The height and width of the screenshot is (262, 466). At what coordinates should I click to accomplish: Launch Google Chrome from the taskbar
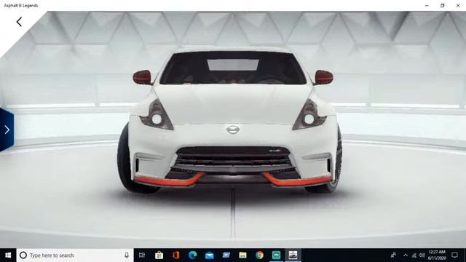[x=259, y=255]
